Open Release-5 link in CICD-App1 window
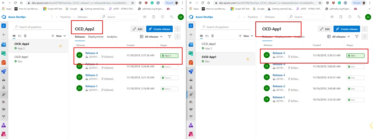The width and height of the screenshot is (373, 139). [x=279, y=53]
